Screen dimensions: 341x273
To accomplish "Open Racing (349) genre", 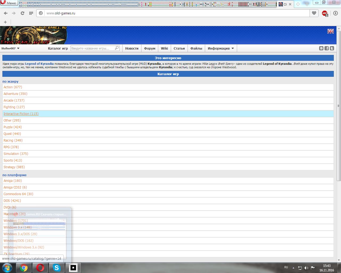I will [x=13, y=140].
